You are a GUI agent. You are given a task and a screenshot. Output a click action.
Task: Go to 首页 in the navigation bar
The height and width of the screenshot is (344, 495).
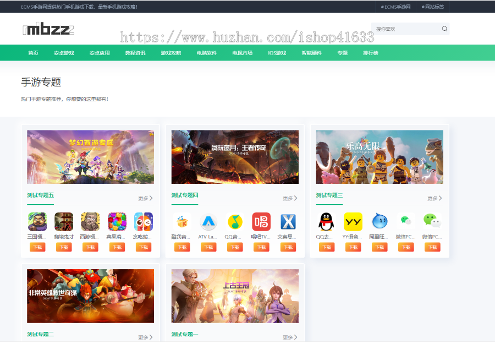click(x=33, y=53)
